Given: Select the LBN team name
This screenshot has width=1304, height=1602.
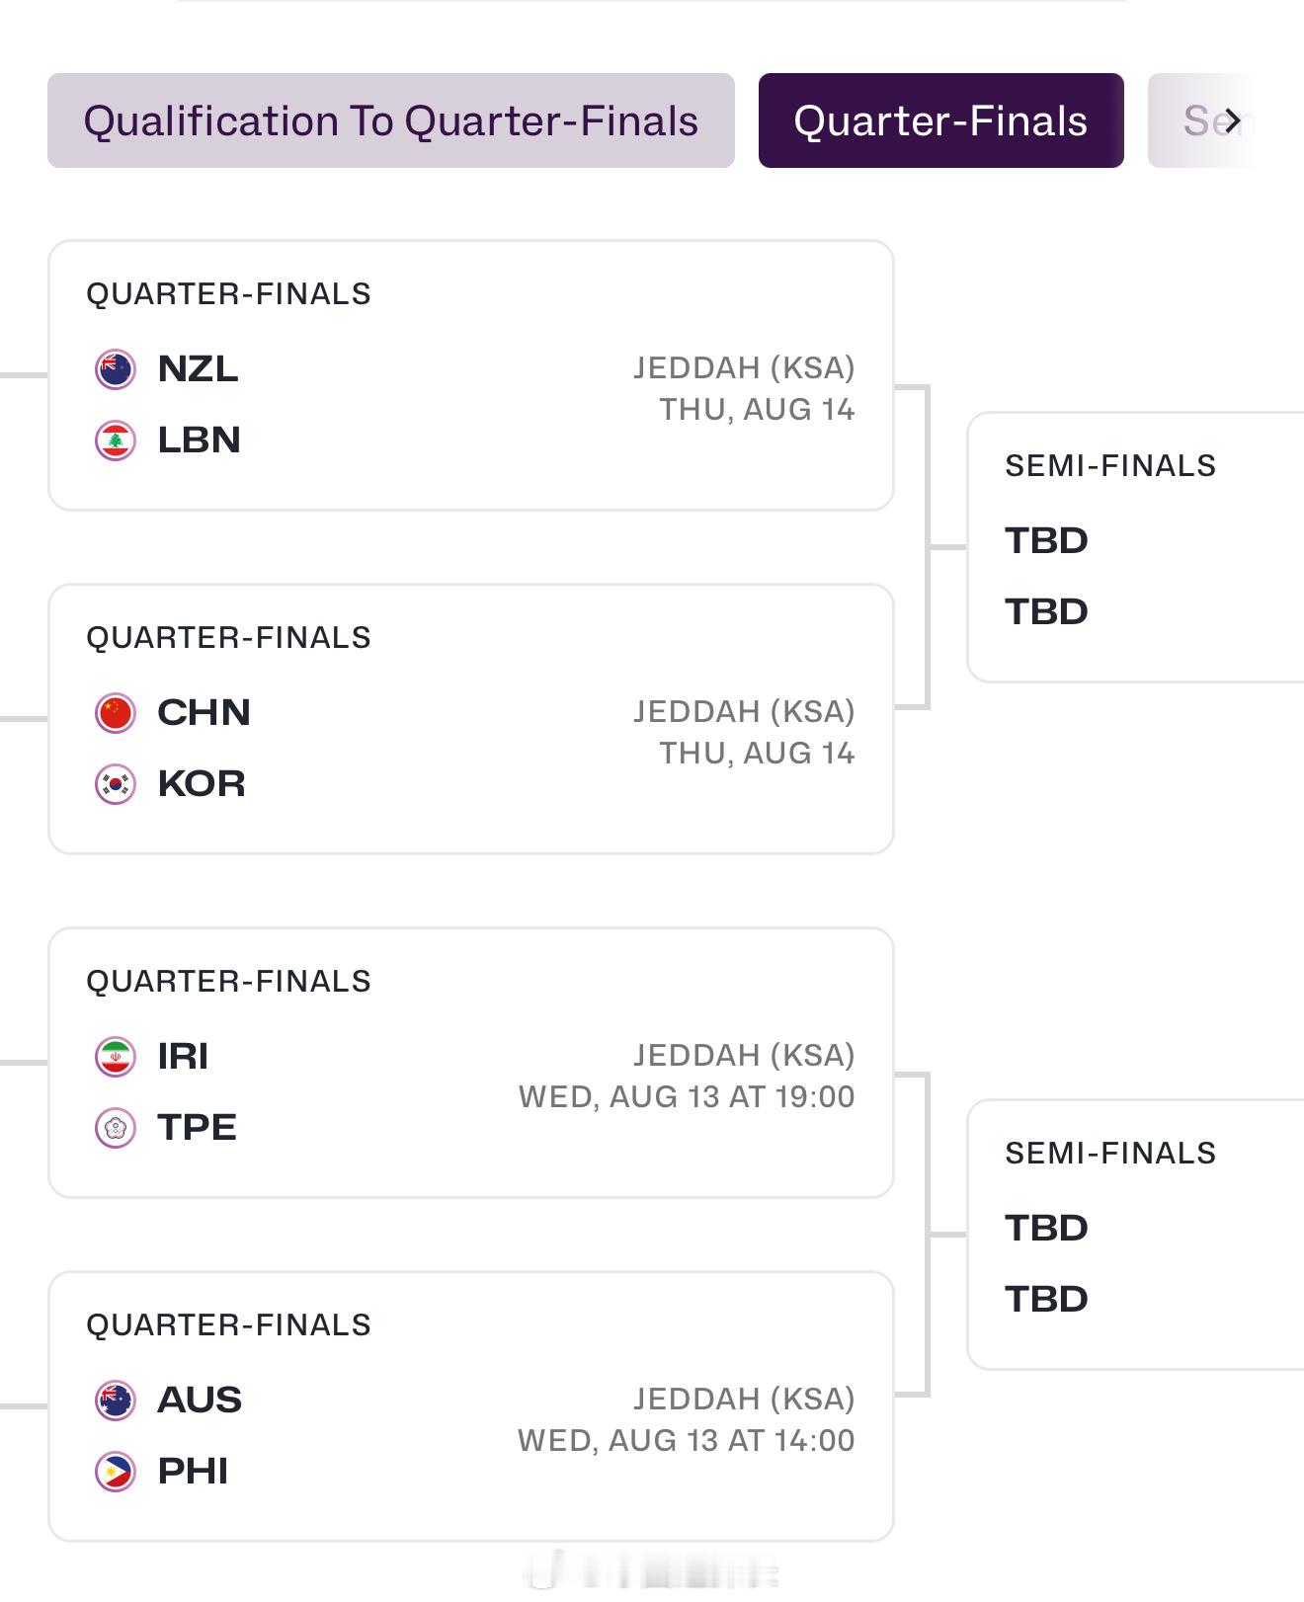Looking at the screenshot, I should tap(199, 441).
